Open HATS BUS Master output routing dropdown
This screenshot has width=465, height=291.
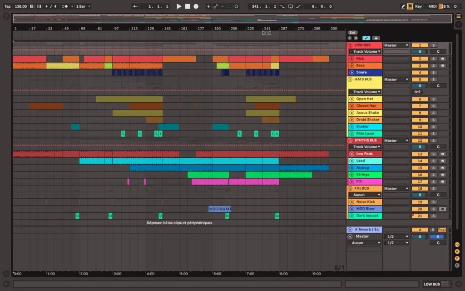click(x=396, y=80)
